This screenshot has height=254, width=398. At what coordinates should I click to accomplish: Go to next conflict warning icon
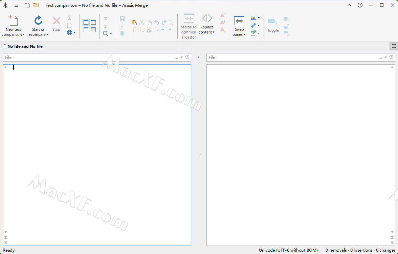(223, 30)
